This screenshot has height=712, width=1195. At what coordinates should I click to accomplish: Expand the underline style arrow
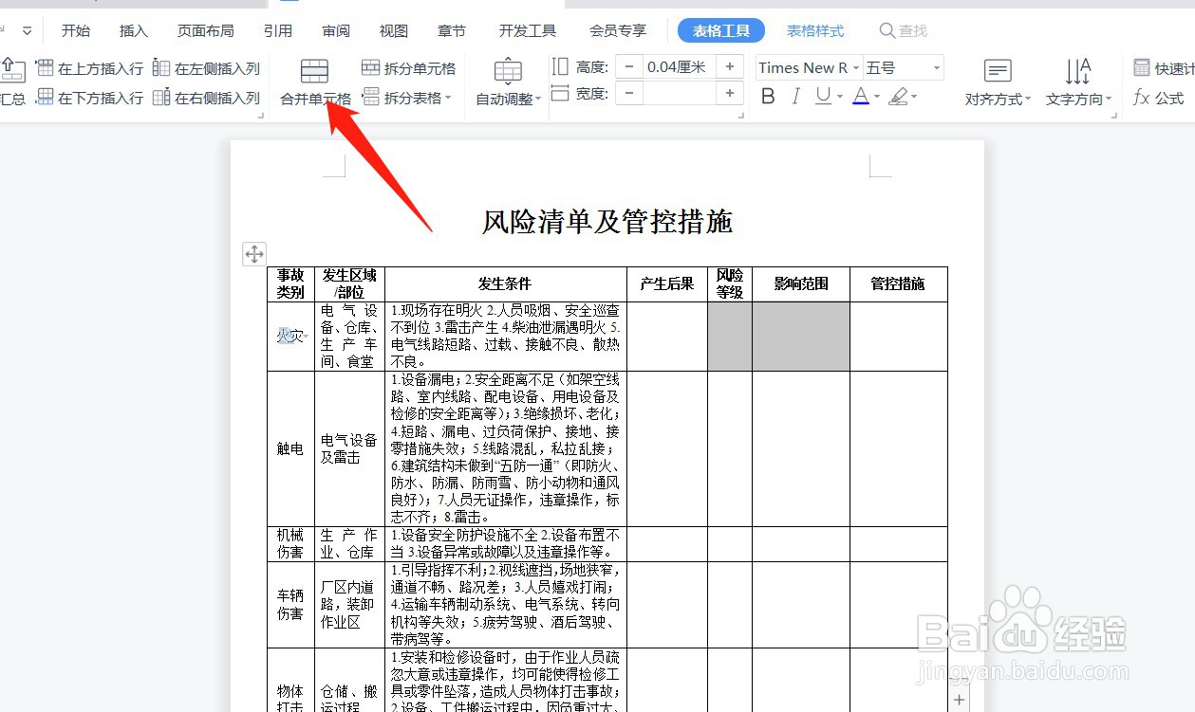tap(839, 98)
